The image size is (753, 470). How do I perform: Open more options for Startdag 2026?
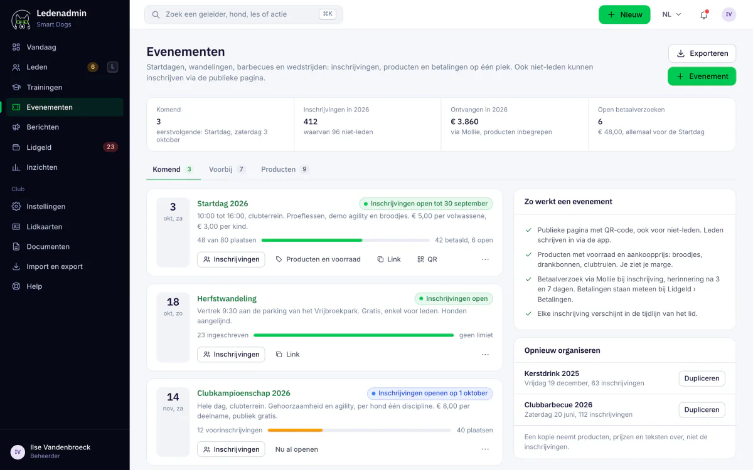click(x=485, y=259)
